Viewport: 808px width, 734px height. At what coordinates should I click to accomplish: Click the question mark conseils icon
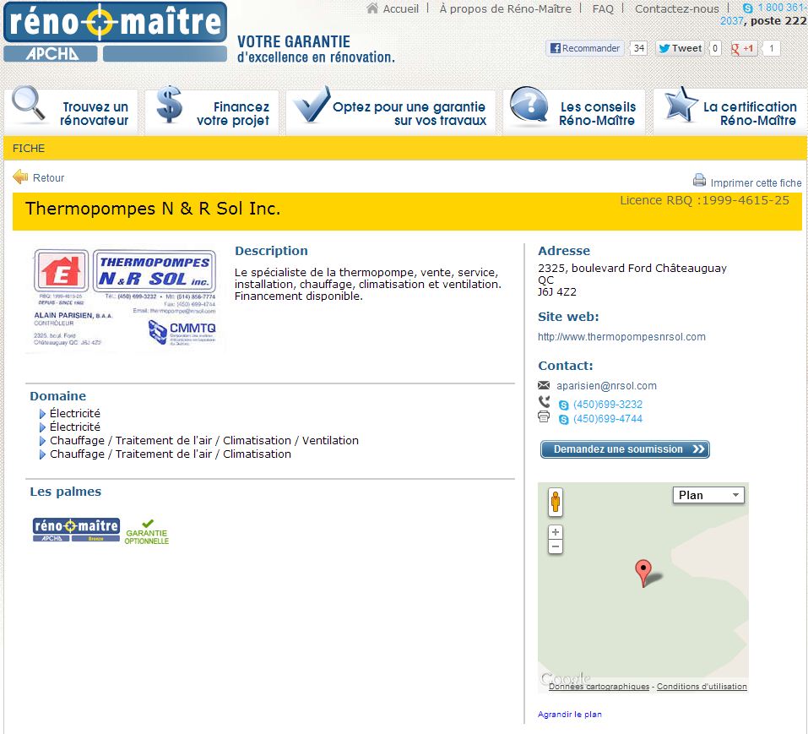tap(529, 105)
